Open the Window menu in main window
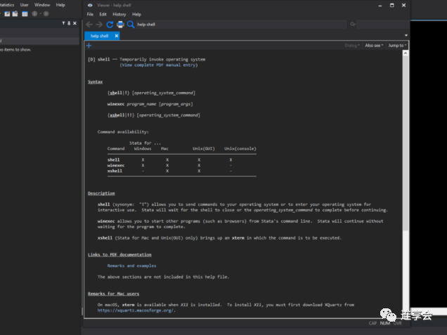This screenshot has width=447, height=335. point(42,5)
